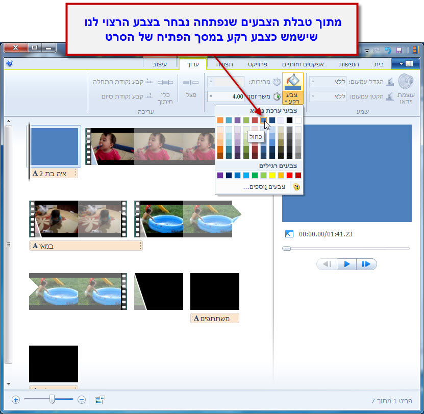This screenshot has width=424, height=414.
Task: Click the trim tool (כלי חיתוך) icon
Action: coord(165,82)
